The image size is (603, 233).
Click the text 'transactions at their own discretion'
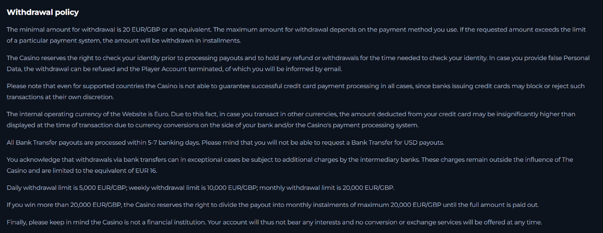(x=60, y=97)
